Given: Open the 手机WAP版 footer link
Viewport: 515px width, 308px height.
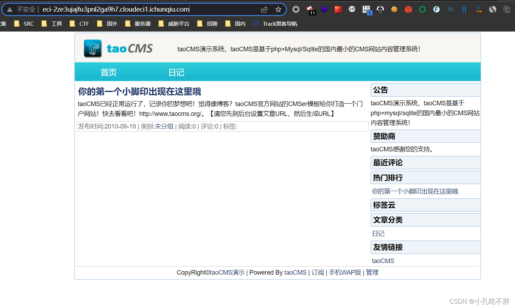Looking at the screenshot, I should [x=345, y=273].
